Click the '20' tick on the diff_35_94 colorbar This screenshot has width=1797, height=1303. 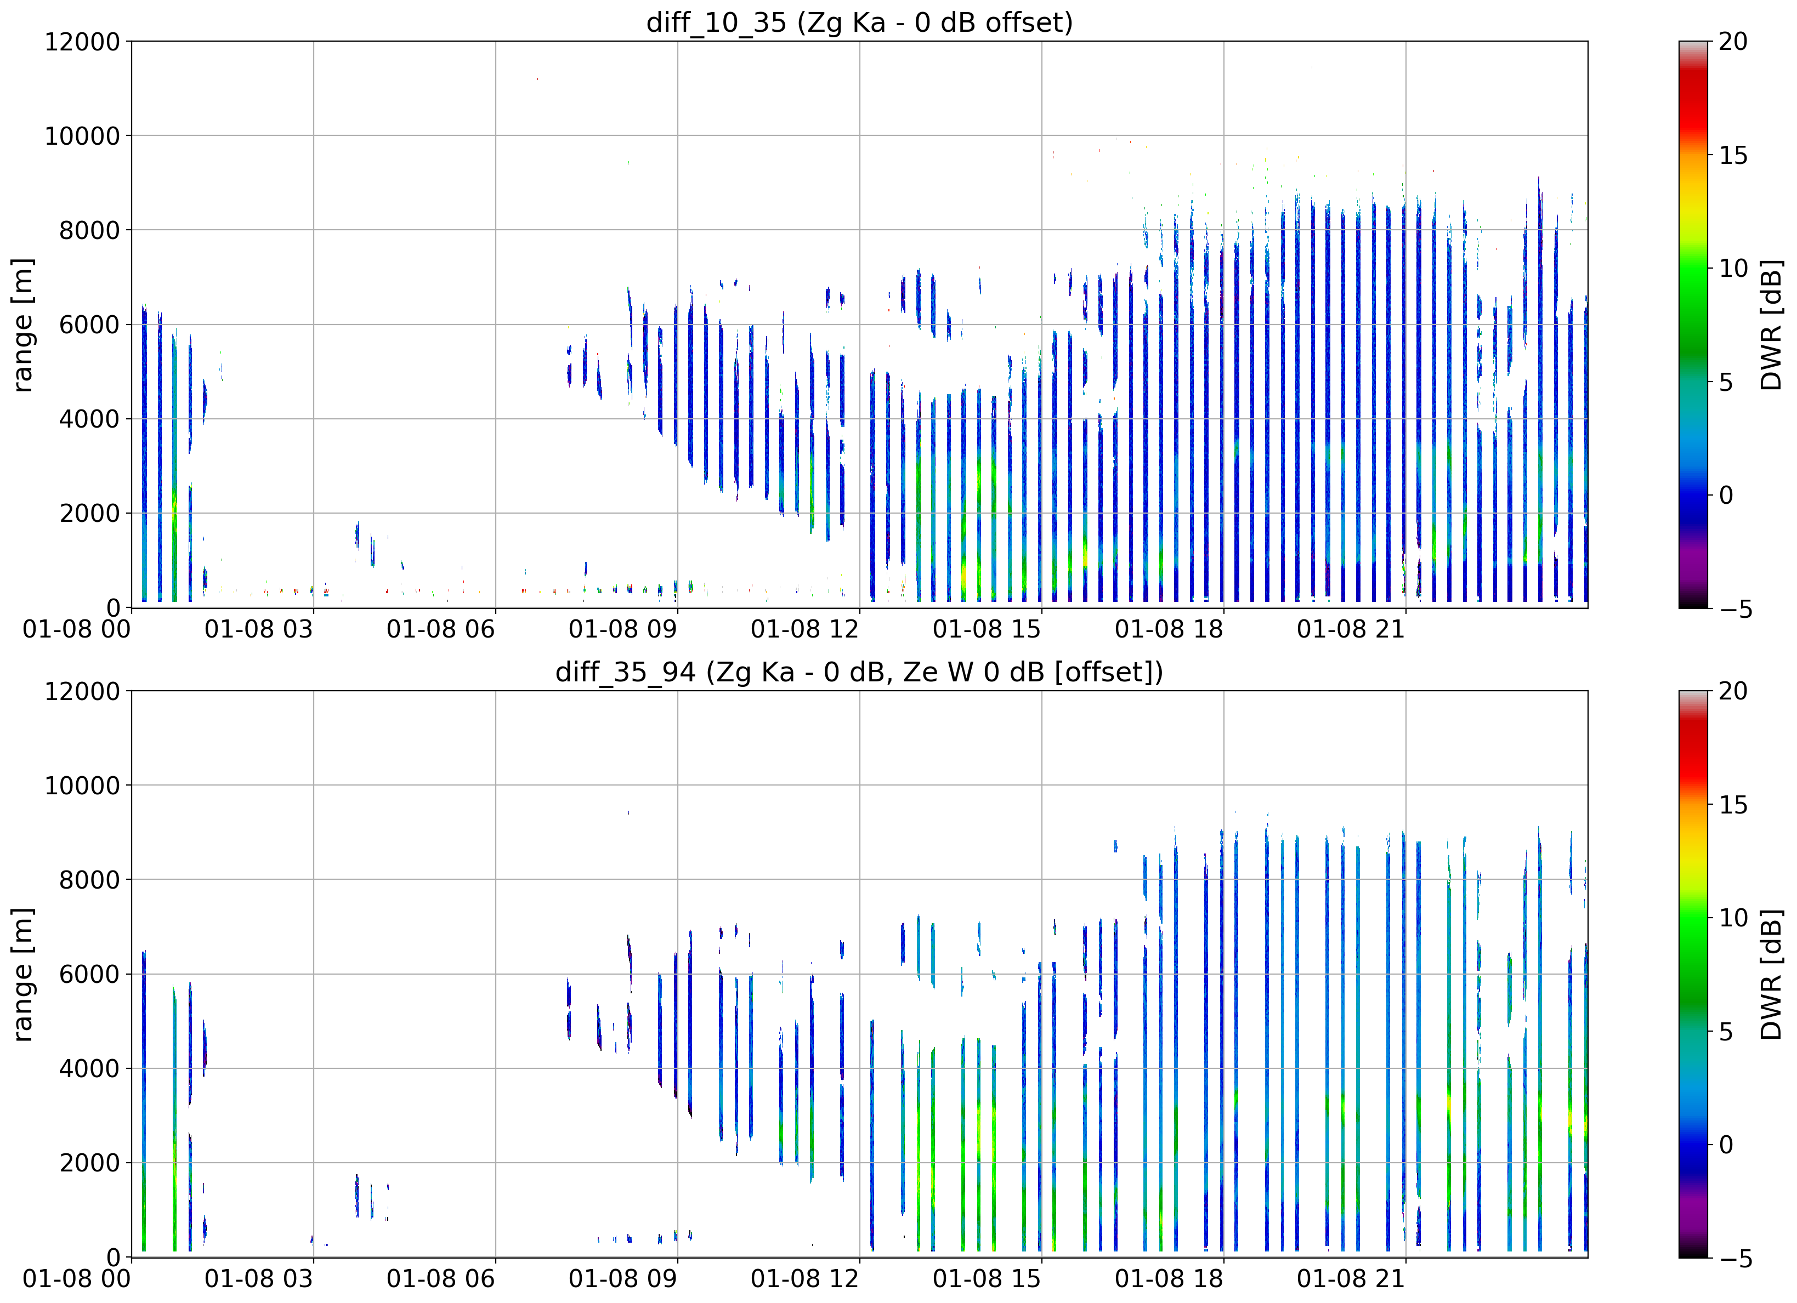tap(1733, 691)
